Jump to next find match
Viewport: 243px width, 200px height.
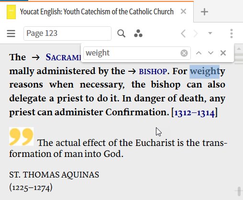(210, 53)
